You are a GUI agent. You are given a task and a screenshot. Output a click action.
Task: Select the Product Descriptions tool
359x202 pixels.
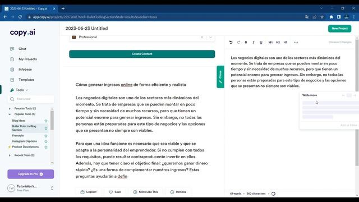[25, 147]
